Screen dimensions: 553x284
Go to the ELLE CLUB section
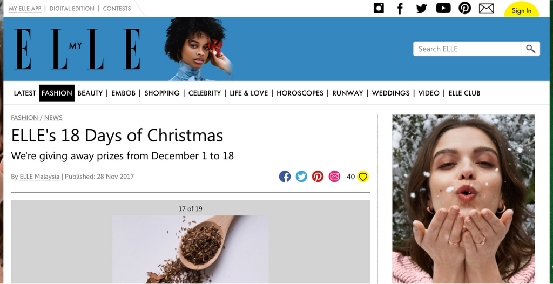(464, 93)
